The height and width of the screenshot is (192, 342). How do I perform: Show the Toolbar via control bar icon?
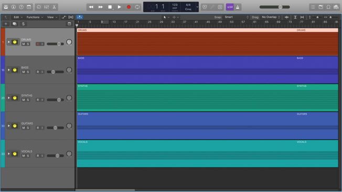coord(29,7)
